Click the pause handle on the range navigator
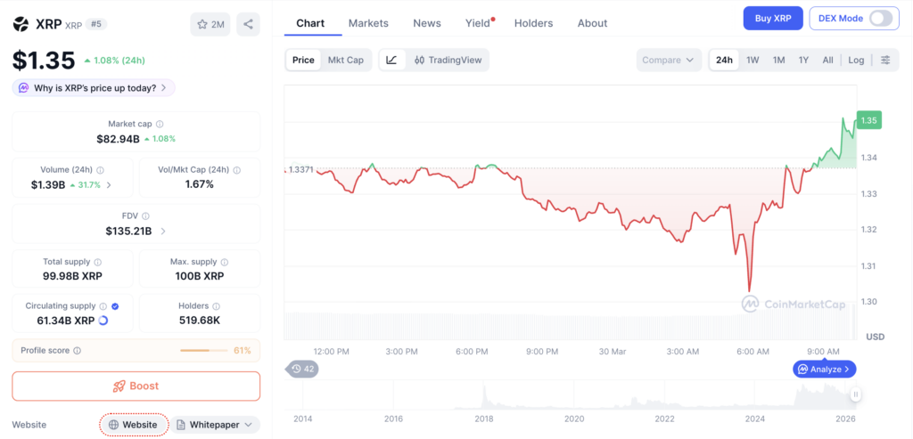The width and height of the screenshot is (913, 439). point(855,394)
